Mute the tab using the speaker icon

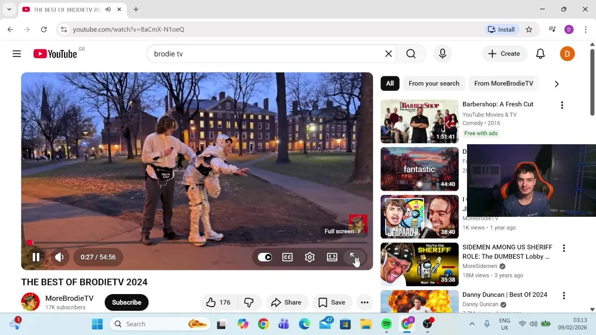tap(108, 9)
